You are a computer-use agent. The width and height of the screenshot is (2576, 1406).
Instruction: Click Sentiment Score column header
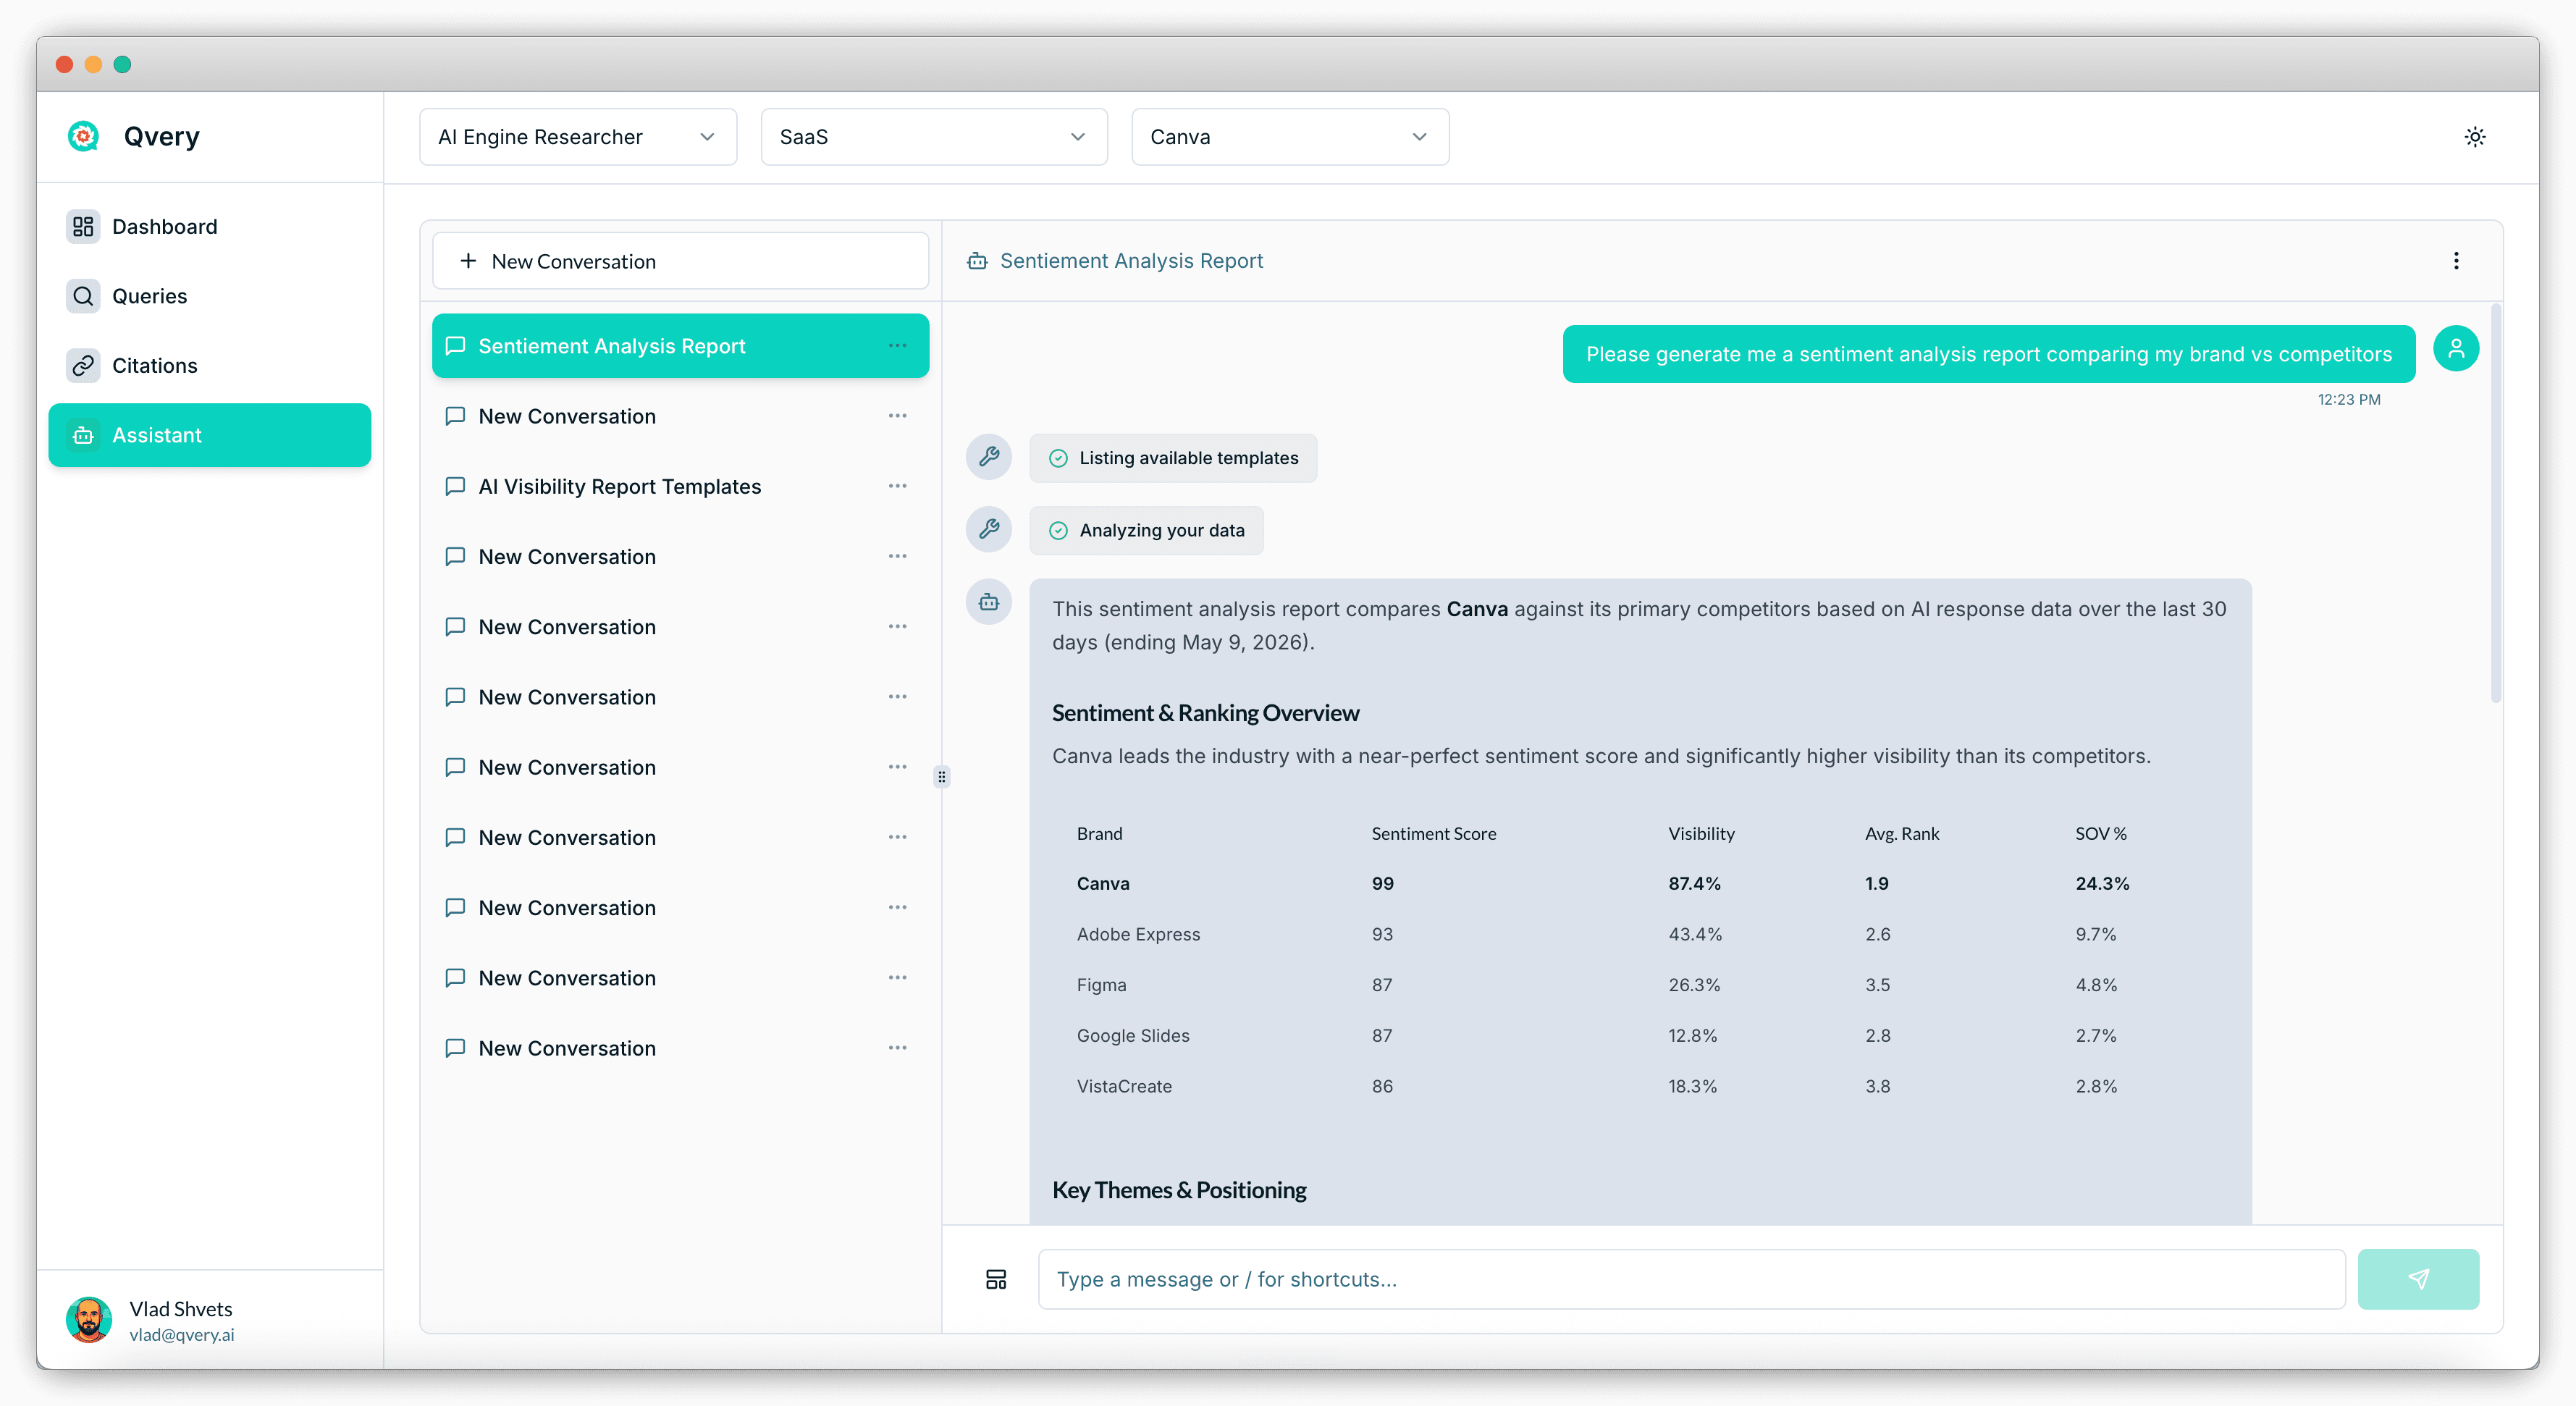click(1433, 834)
